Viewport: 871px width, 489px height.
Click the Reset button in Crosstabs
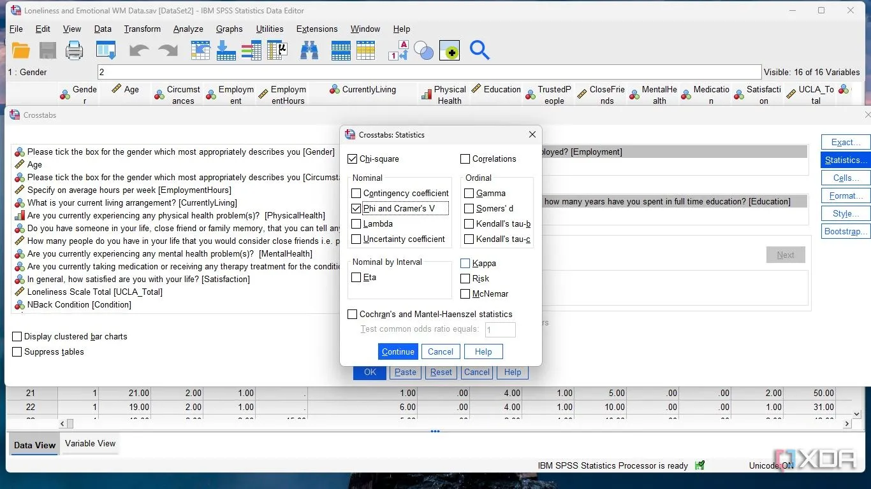click(x=441, y=372)
